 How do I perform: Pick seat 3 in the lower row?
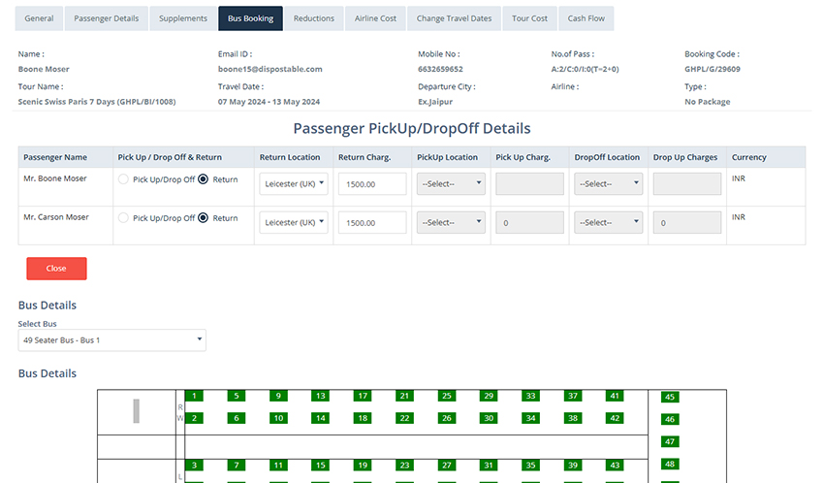point(195,466)
